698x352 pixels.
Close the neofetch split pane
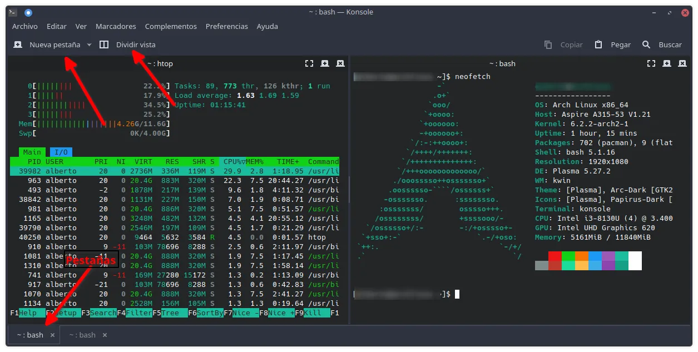[682, 63]
